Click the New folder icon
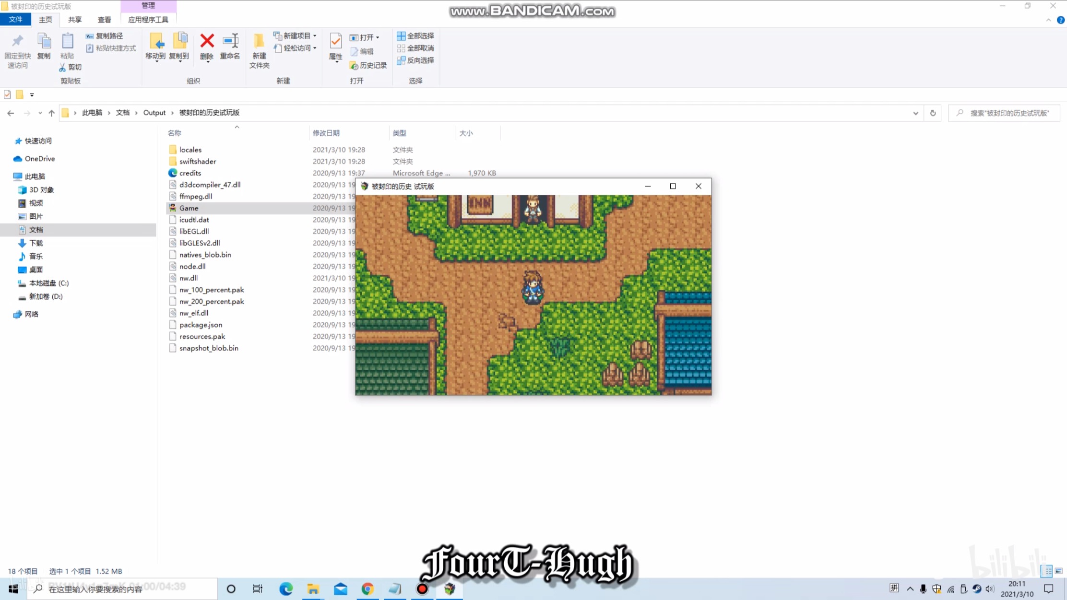1067x600 pixels. (259, 41)
